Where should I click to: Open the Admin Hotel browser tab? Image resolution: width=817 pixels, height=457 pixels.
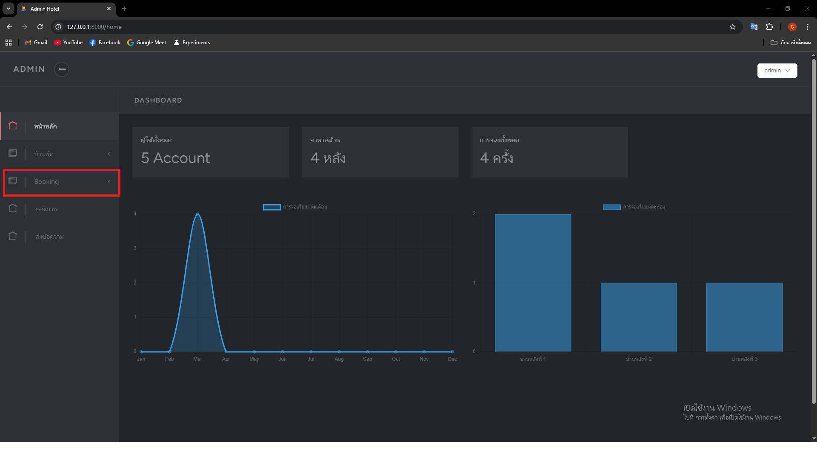coord(64,9)
